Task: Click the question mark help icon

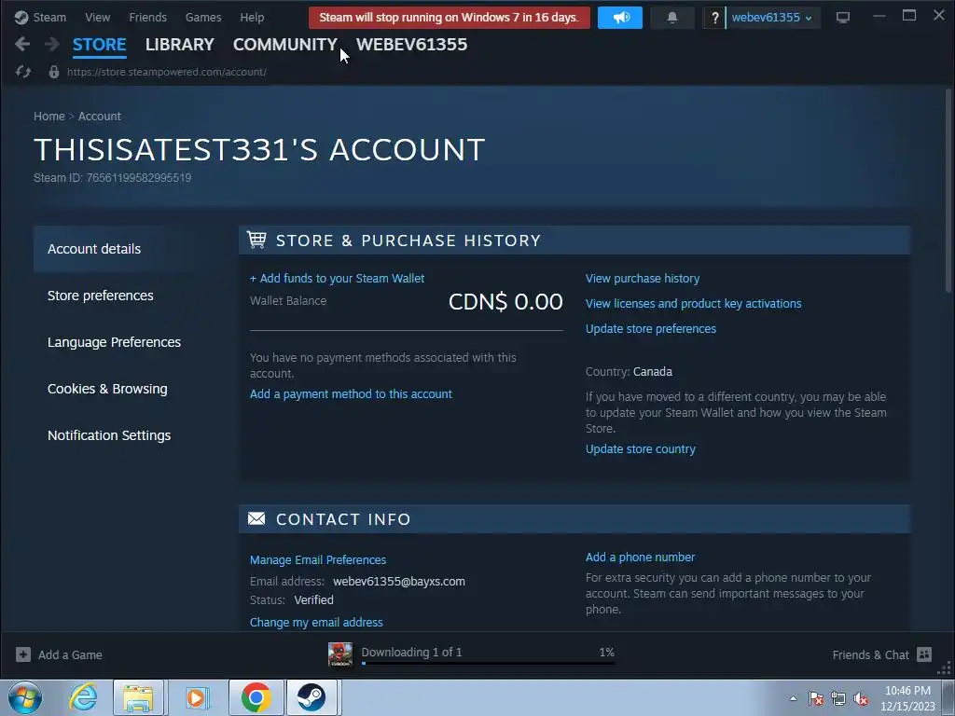Action: (715, 18)
